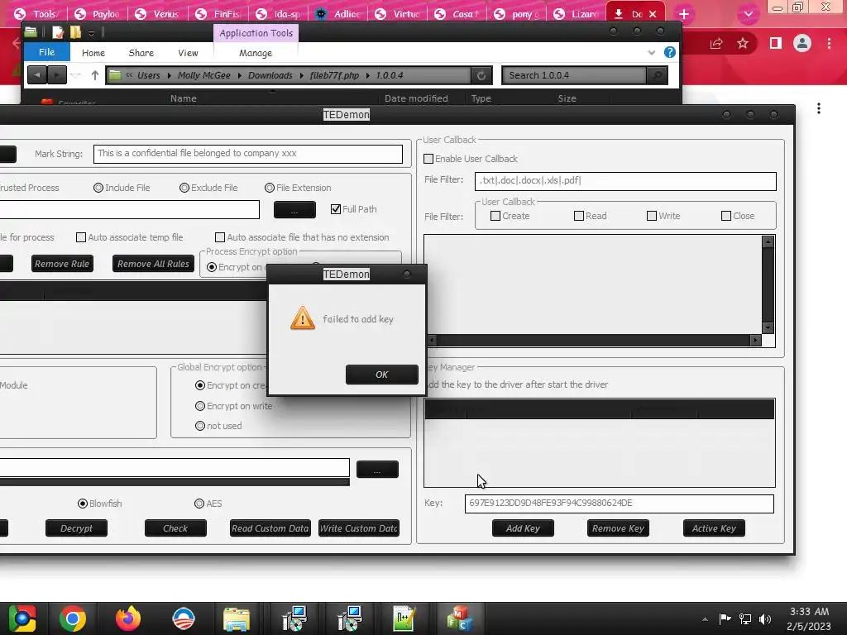
Task: Click the browser share page icon
Action: [716, 44]
